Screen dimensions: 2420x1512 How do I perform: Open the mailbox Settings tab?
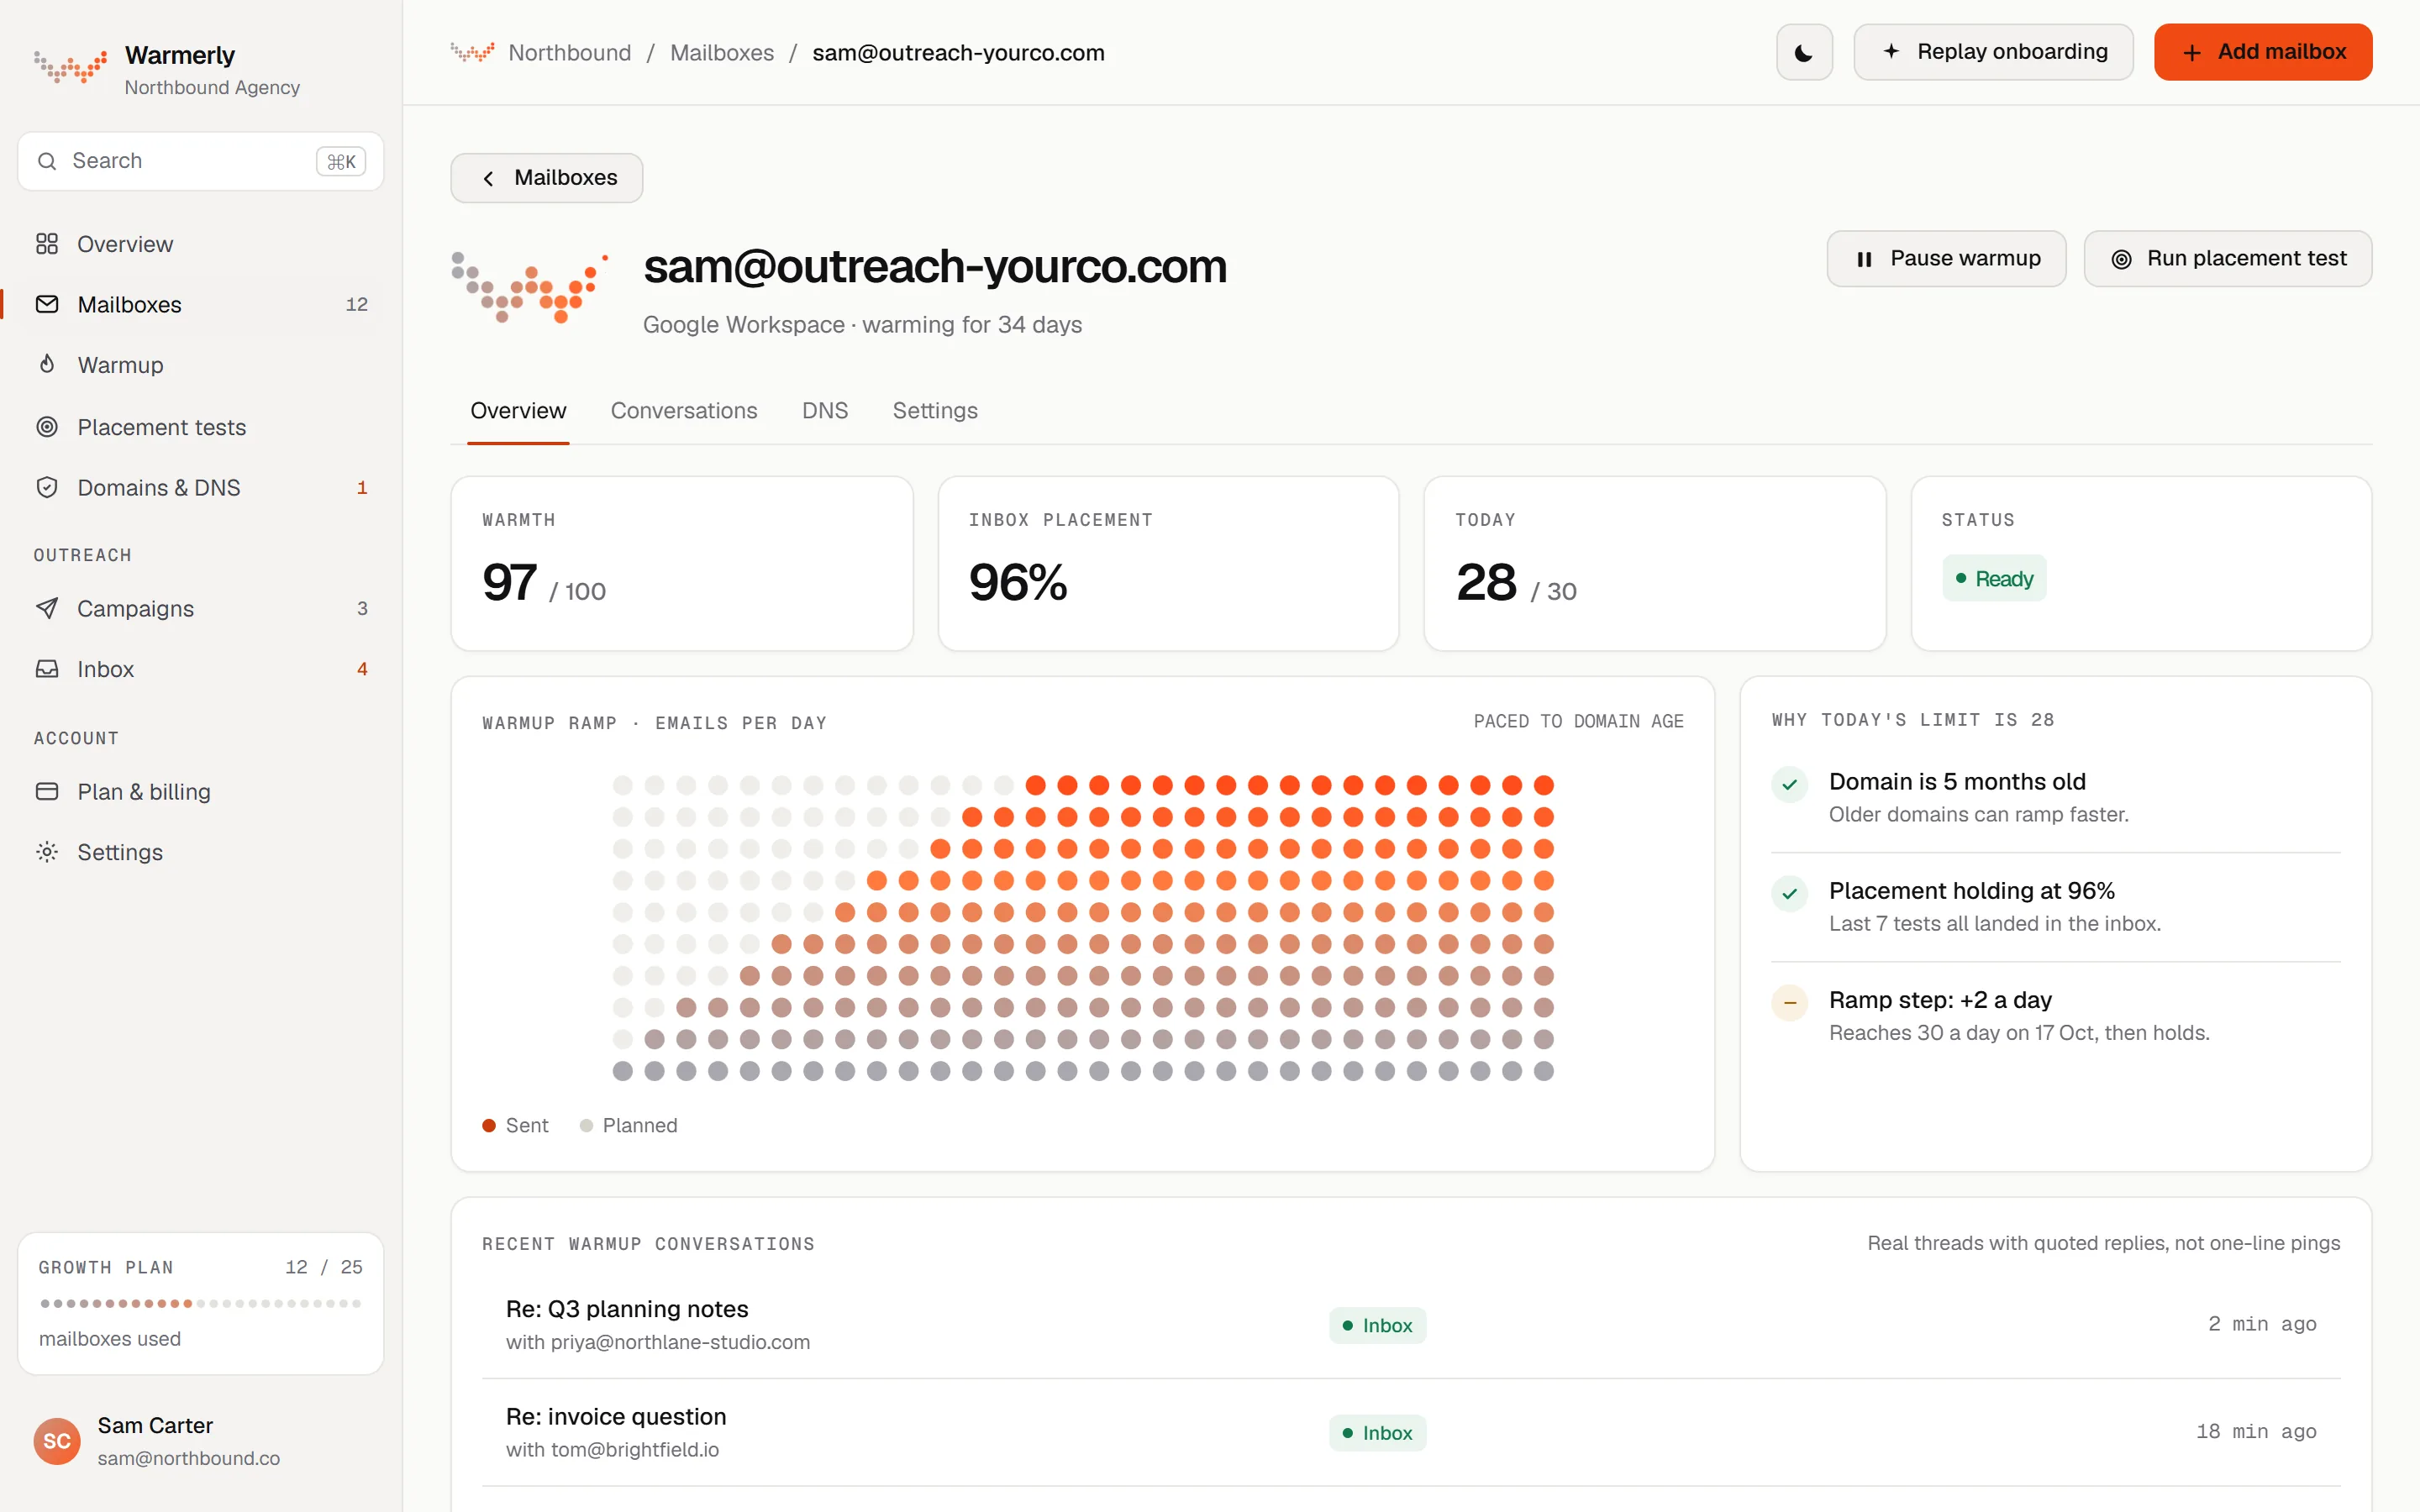pos(935,411)
